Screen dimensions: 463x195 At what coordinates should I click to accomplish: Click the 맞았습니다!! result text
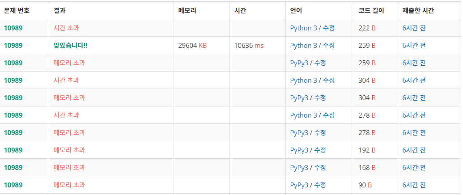[x=70, y=46]
